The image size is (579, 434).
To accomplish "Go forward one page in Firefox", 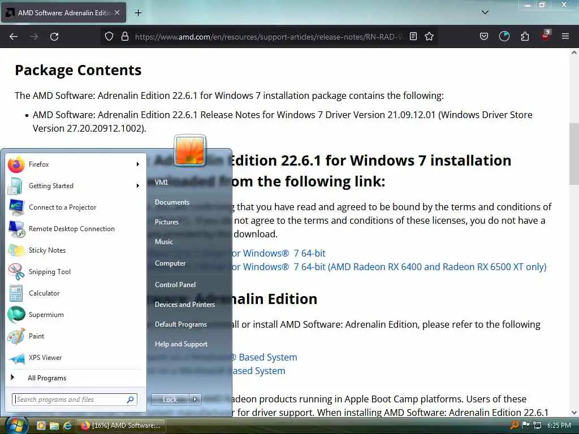I will point(34,37).
